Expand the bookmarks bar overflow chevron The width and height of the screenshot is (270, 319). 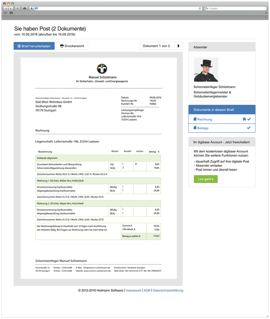[x=266, y=13]
